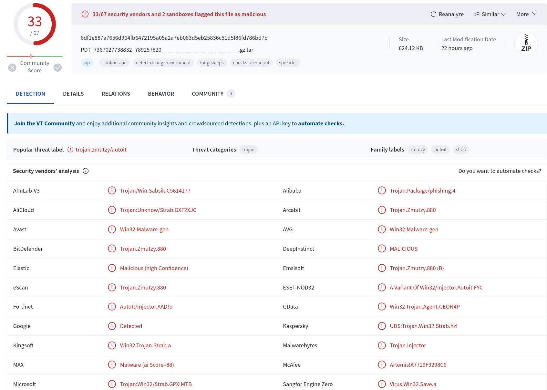Screen dimensions: 547x390
Task: Click the Elastic detection alert icon
Action: point(112,268)
